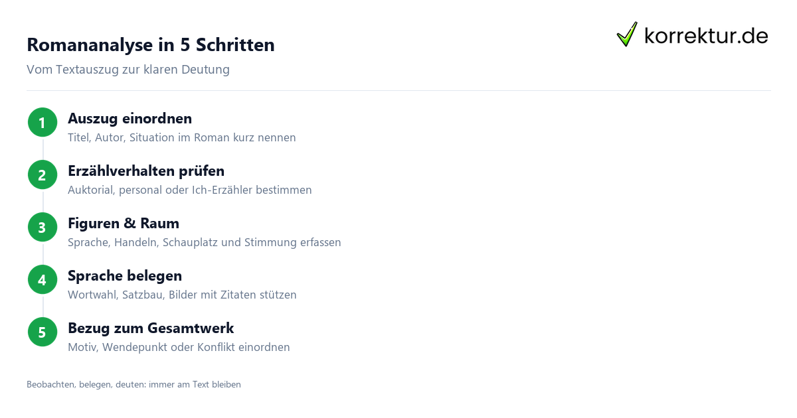Select the heading Erzählverhalten prüfen

(x=146, y=171)
